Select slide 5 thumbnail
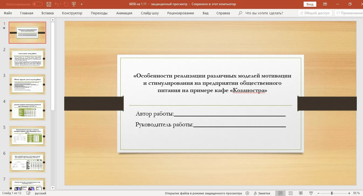Screen dimensions: 363x196 tap(27, 136)
